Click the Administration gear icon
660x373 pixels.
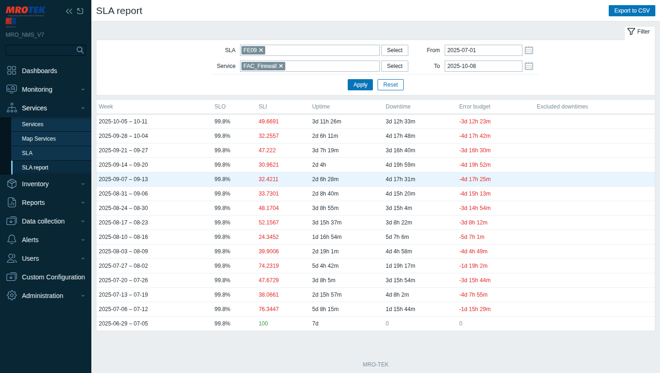(x=12, y=296)
